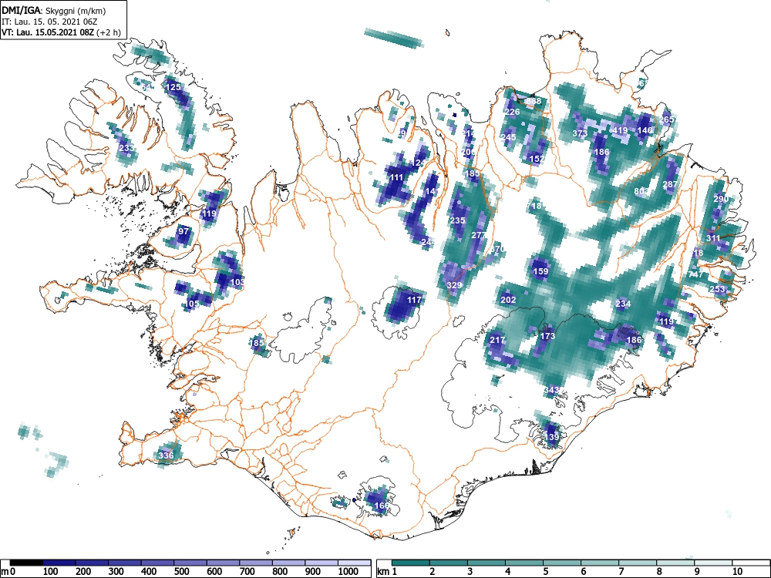
Task: Select the 747 visibility value
Action: tap(695, 275)
